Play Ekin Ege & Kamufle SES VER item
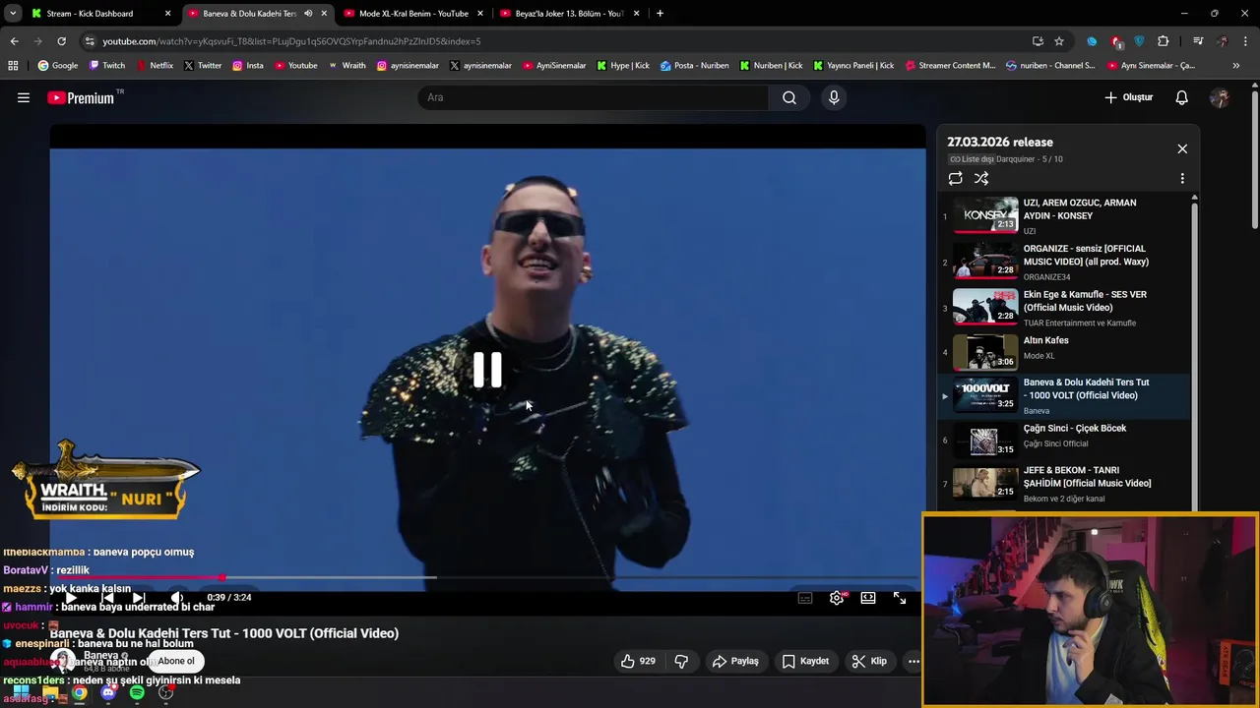This screenshot has height=708, width=1260. (x=1063, y=308)
